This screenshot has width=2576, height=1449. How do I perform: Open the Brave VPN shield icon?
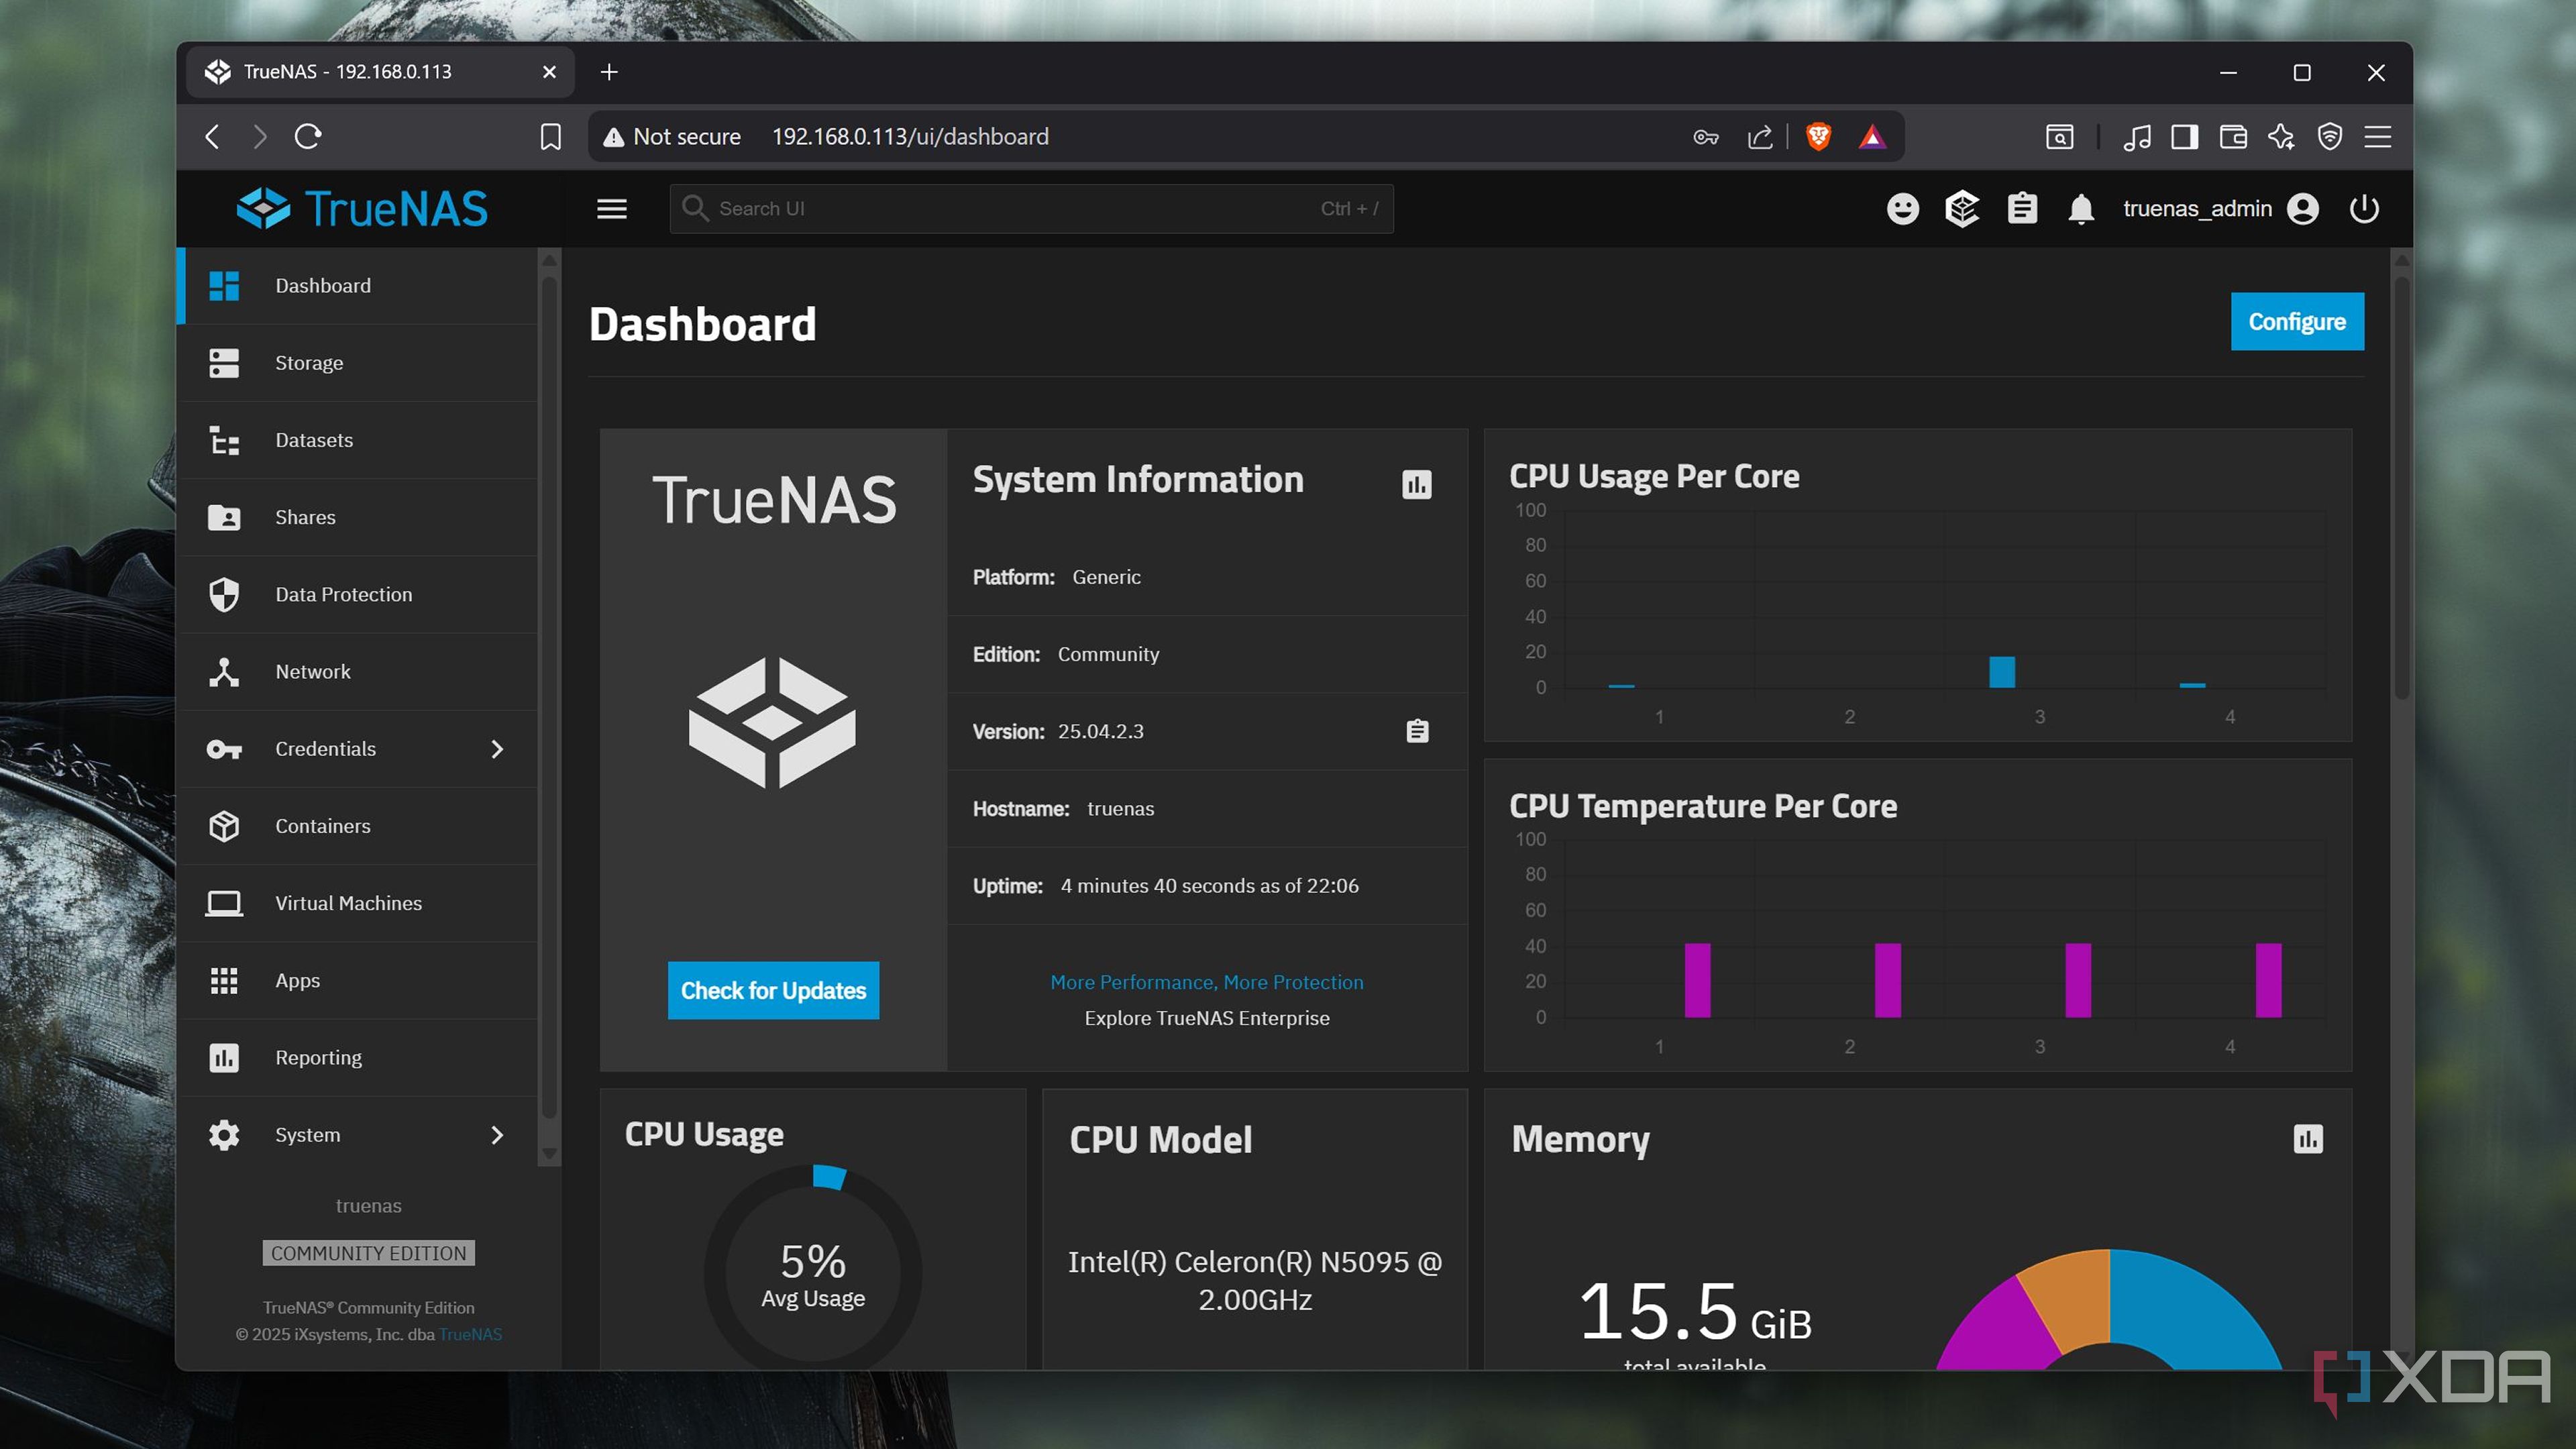coord(2330,137)
